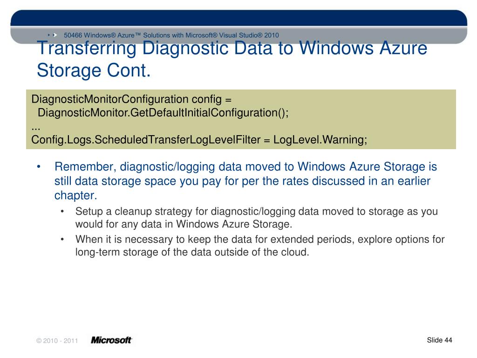This screenshot has width=477, height=358.
Task: Click 'Storage Cont.' in the title
Action: click(94, 70)
